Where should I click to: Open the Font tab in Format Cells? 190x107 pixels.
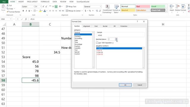96,26
